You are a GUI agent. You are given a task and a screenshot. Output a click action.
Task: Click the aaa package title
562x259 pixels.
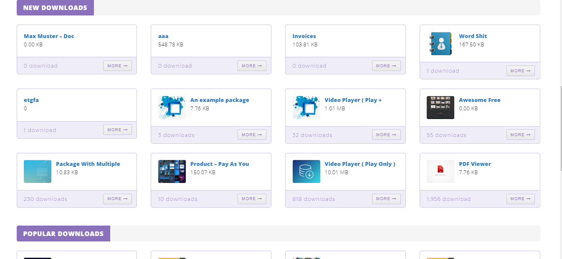tap(163, 36)
